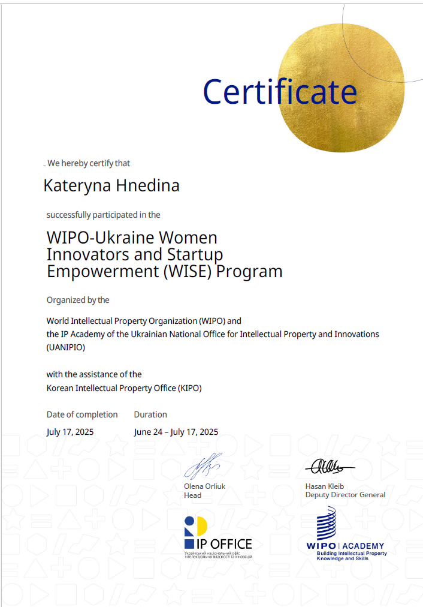Click the IP OFFICE logo
The image size is (423, 607).
click(x=218, y=537)
